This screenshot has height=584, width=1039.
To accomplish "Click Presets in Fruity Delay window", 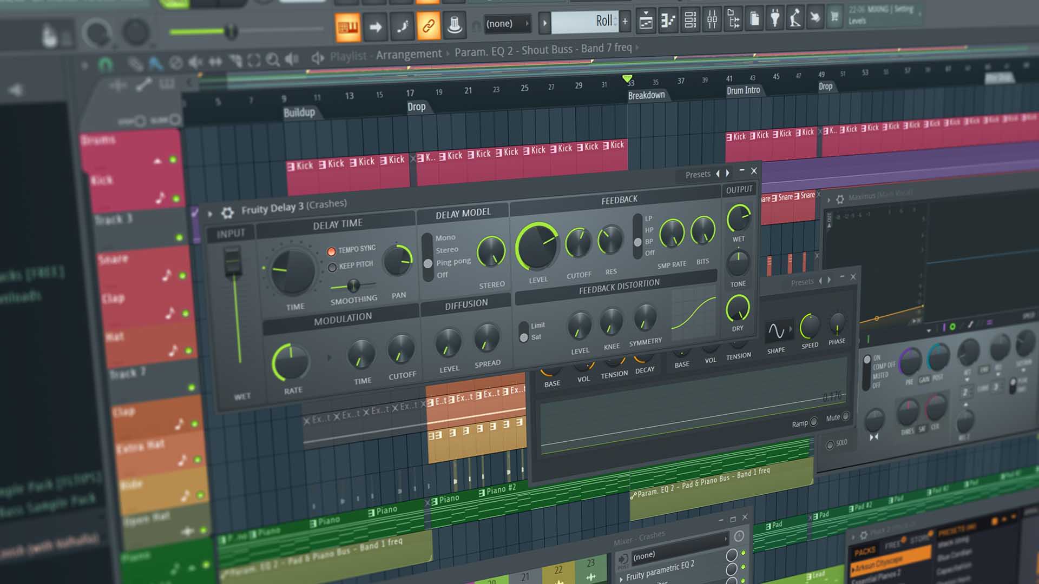I will [698, 174].
